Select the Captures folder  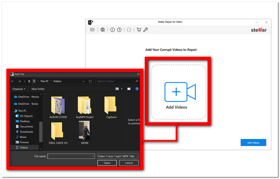pyautogui.click(x=111, y=107)
